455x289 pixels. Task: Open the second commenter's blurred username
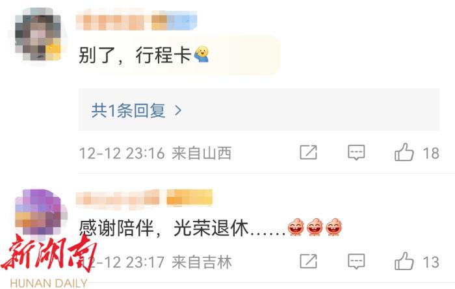144,197
